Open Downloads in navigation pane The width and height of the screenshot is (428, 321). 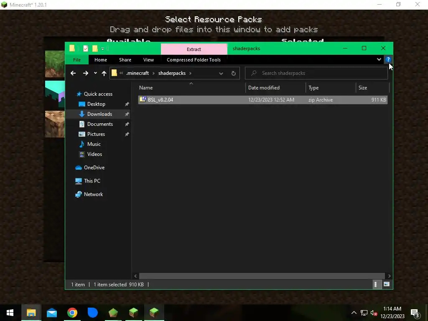click(99, 114)
